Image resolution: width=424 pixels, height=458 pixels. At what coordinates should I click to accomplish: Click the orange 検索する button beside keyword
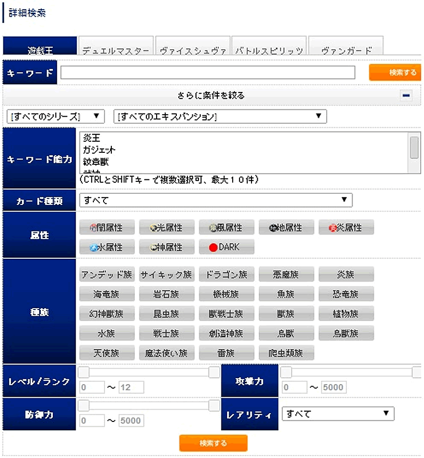[x=394, y=72]
